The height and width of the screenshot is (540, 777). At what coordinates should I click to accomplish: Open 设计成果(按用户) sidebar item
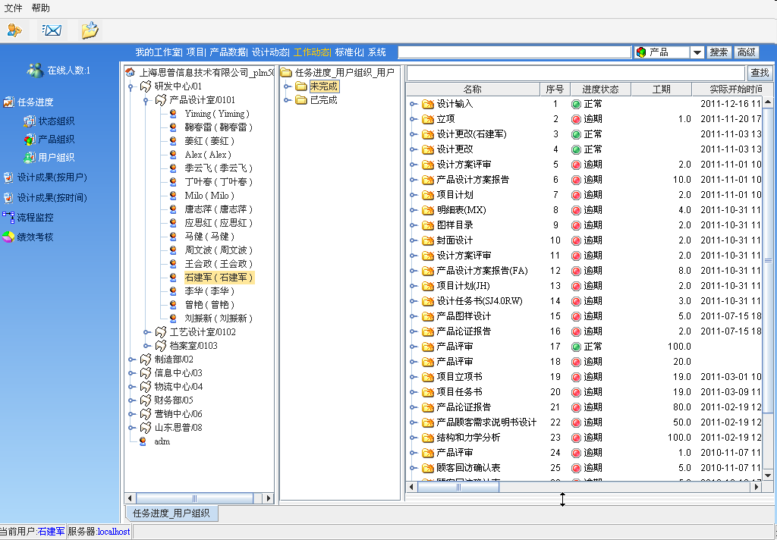click(52, 177)
